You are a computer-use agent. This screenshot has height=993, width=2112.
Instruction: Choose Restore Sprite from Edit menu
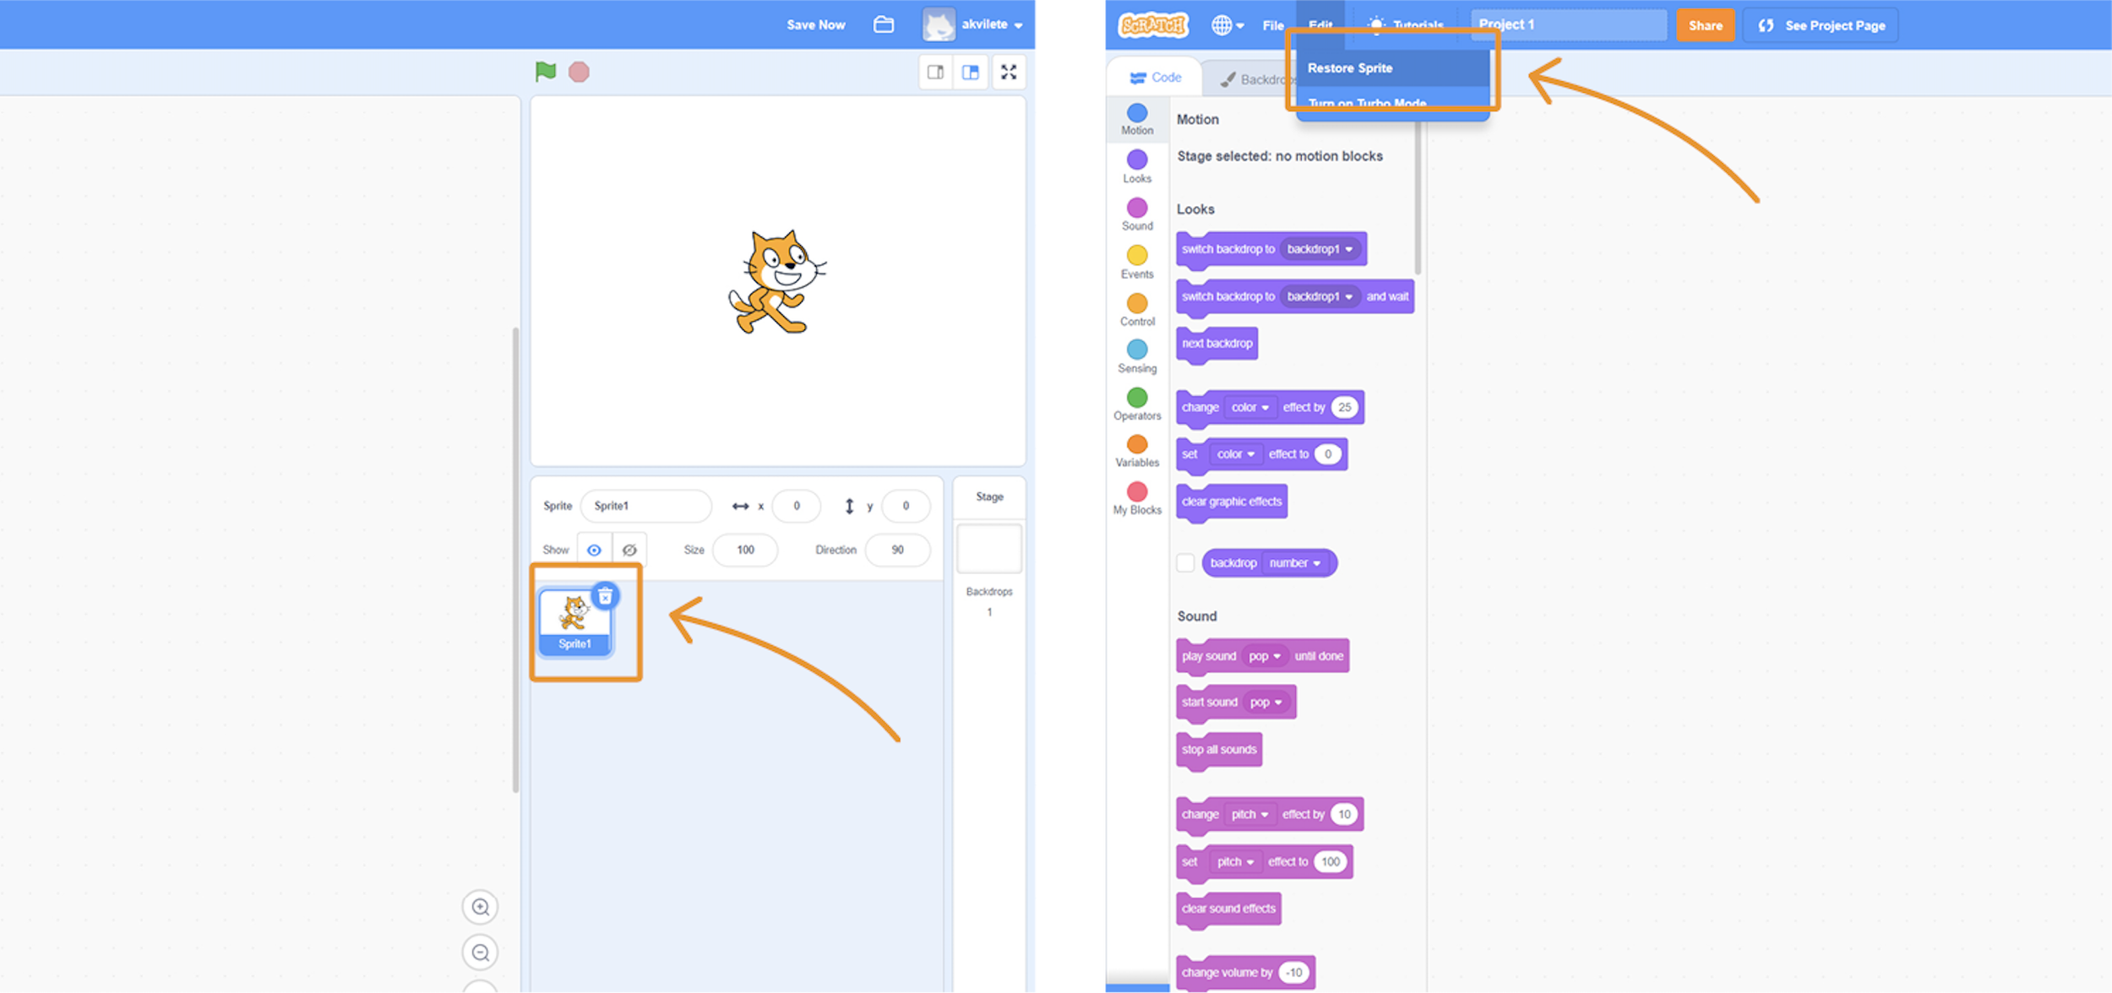pos(1350,68)
